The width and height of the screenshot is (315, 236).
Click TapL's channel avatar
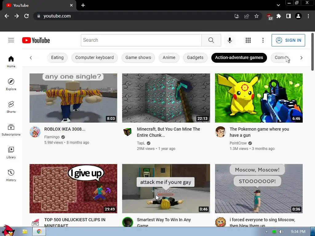pyautogui.click(x=128, y=132)
